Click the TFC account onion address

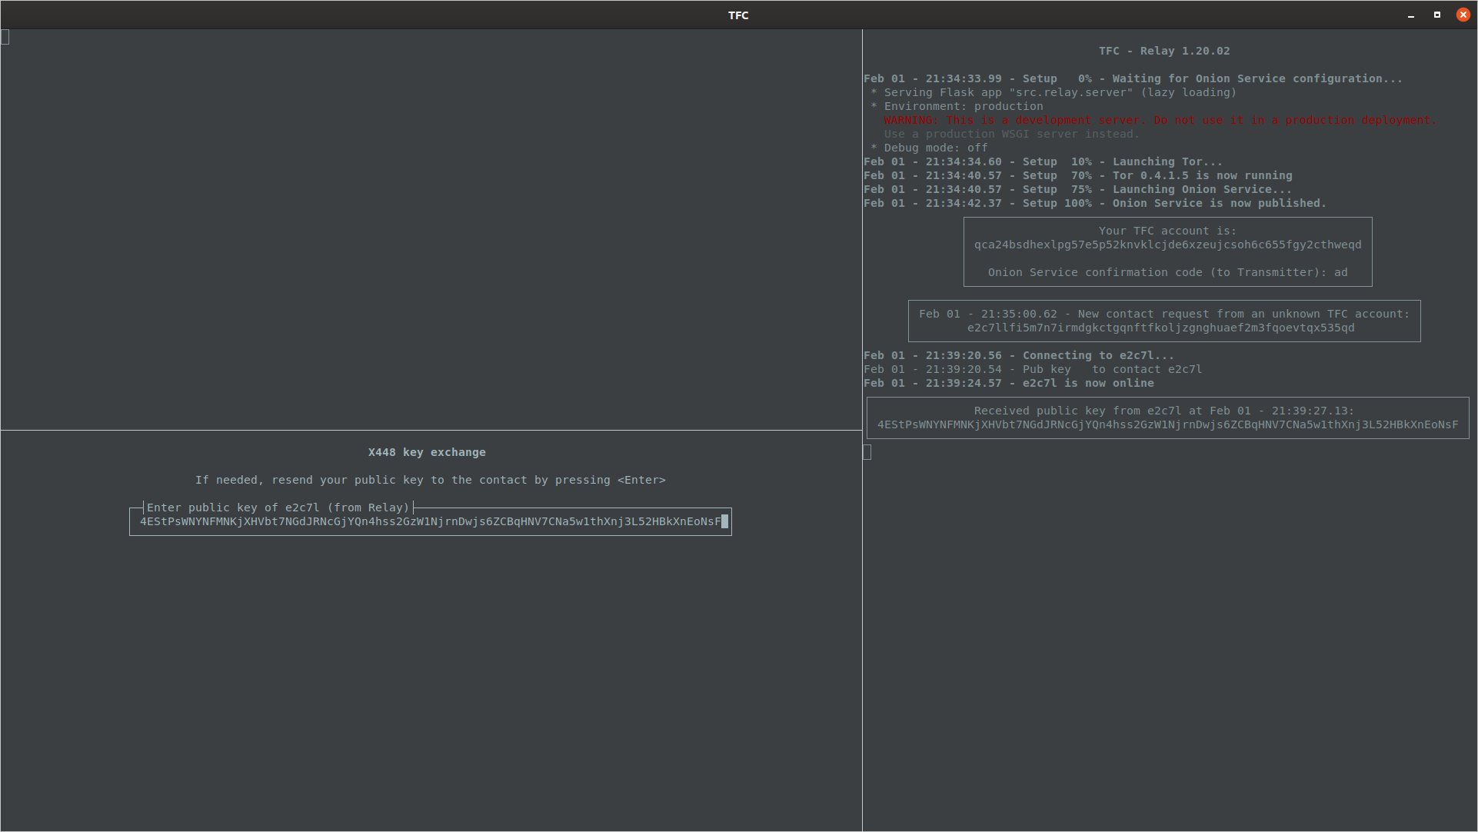pos(1167,245)
